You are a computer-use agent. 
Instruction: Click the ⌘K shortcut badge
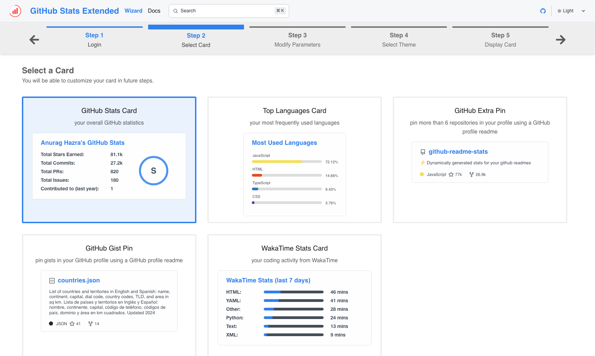tap(280, 11)
